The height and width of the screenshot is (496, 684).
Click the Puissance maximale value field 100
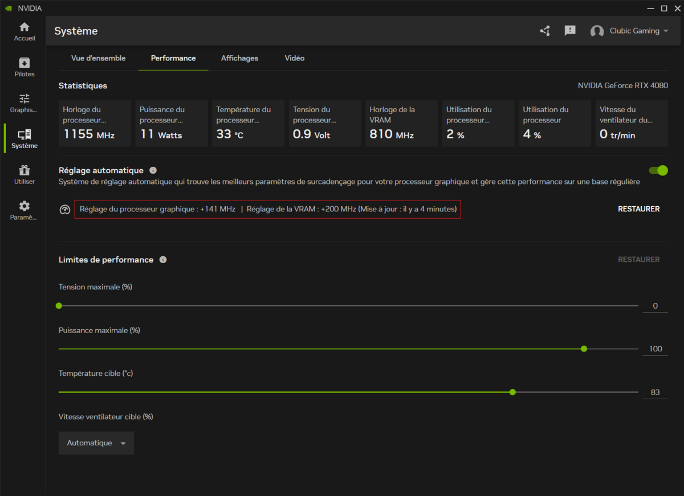pyautogui.click(x=655, y=349)
